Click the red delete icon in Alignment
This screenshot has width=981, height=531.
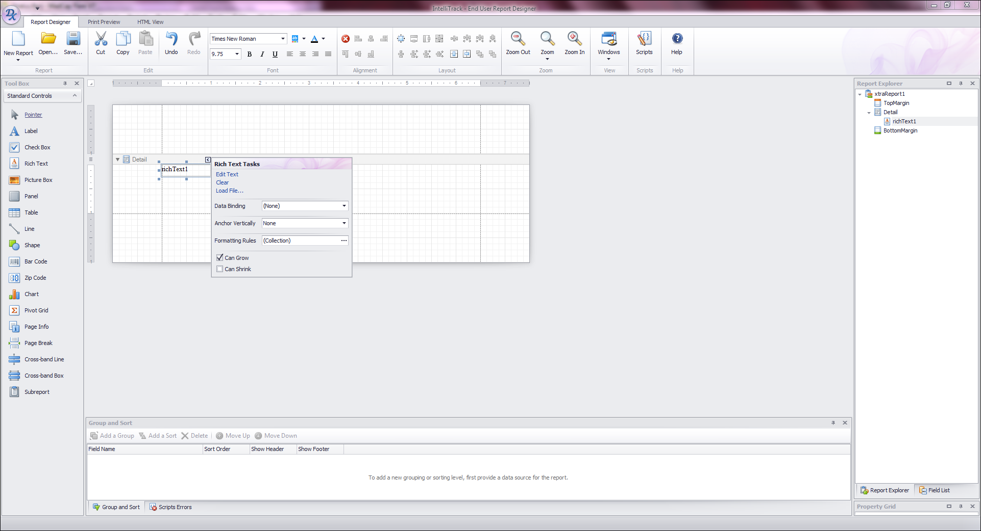346,39
